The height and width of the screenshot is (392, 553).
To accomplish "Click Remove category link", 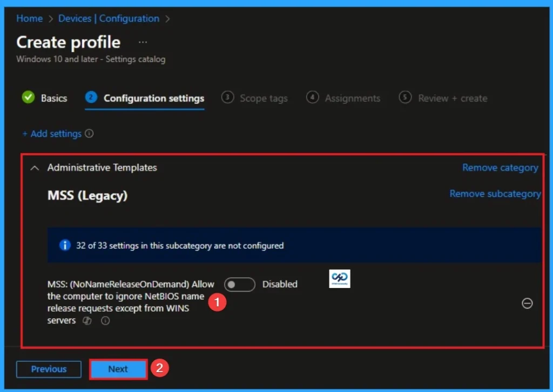I will tap(500, 168).
